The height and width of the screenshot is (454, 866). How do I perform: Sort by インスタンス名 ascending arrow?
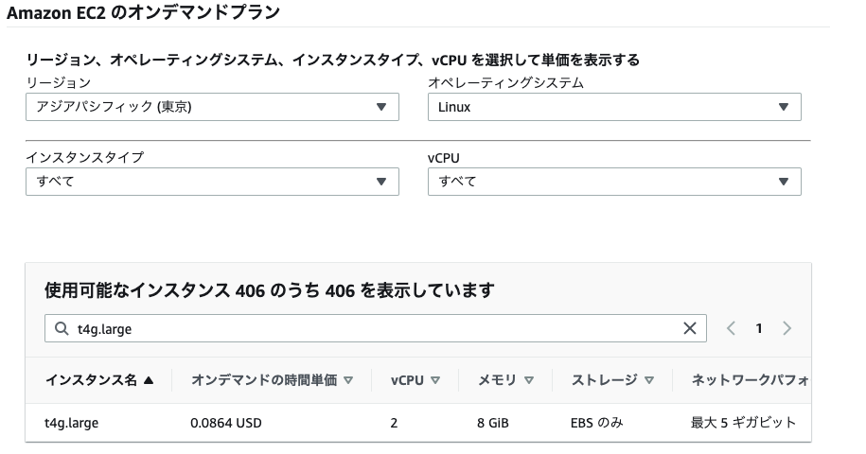(x=148, y=380)
